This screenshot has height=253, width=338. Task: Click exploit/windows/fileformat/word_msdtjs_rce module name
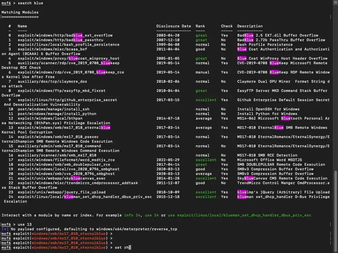pyautogui.click(x=66, y=160)
